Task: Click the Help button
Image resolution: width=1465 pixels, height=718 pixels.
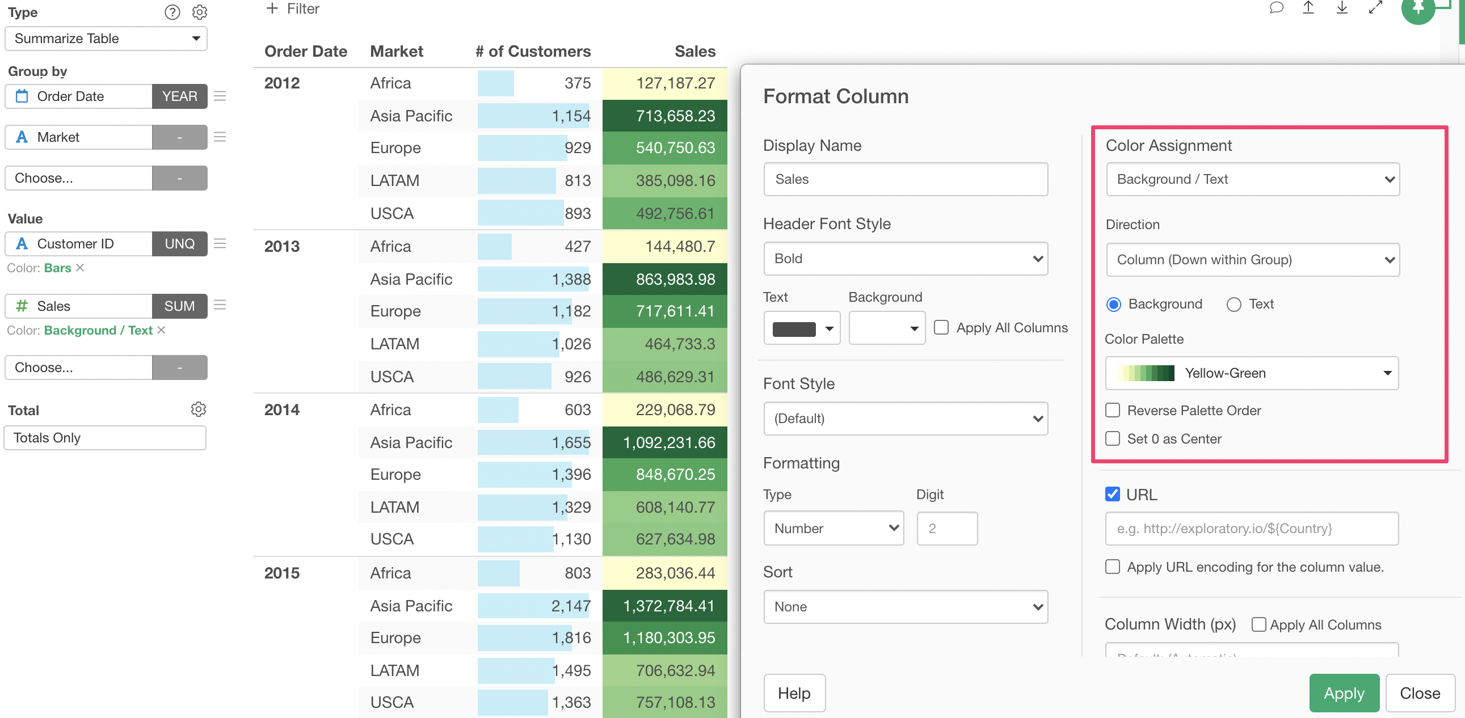Action: (793, 692)
